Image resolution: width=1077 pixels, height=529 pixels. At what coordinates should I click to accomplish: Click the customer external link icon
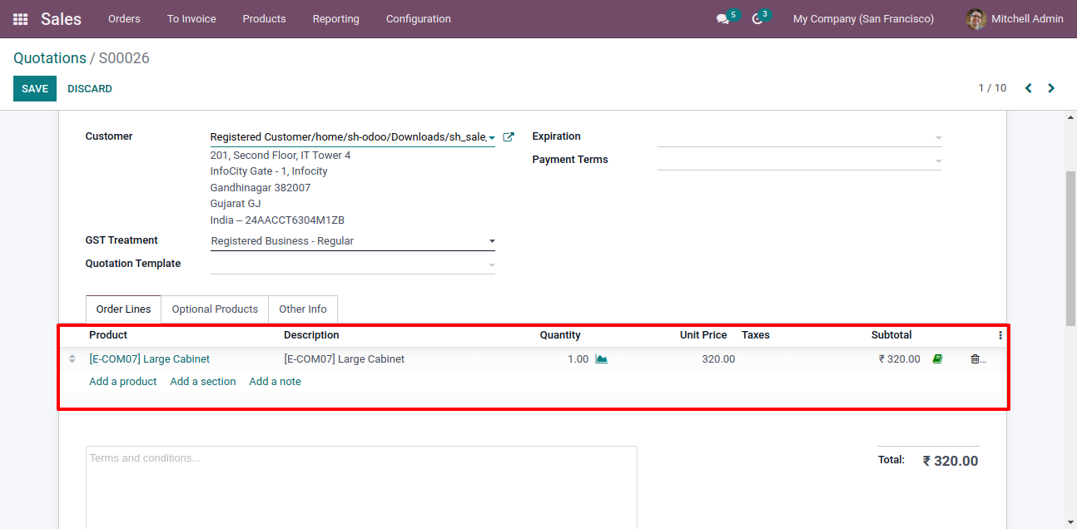point(509,137)
